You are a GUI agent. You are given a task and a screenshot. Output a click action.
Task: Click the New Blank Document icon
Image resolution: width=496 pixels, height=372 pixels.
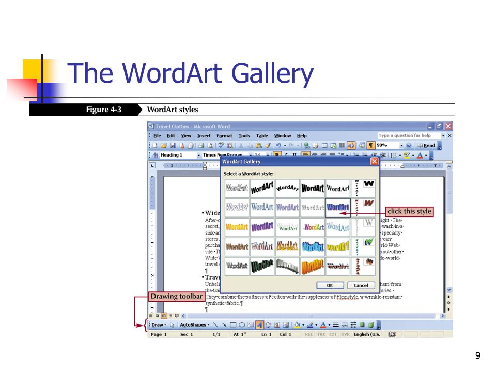click(x=154, y=146)
